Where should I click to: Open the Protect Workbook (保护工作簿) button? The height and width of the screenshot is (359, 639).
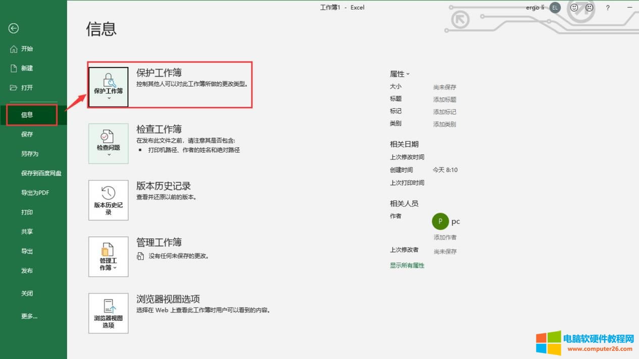coord(109,87)
